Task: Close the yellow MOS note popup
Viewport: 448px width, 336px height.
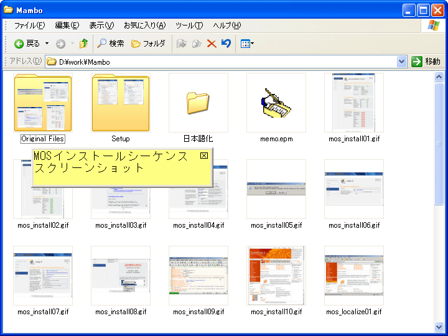Action: 204,156
